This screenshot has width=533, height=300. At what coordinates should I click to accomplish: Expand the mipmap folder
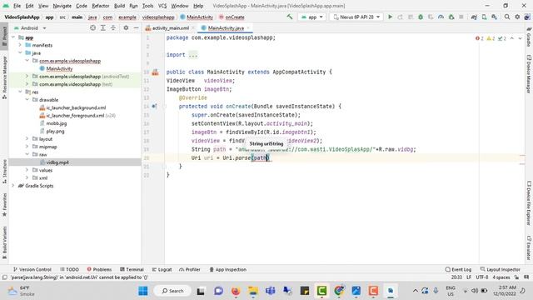click(27, 147)
